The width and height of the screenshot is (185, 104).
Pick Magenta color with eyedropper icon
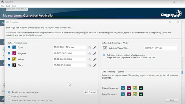point(14,53)
